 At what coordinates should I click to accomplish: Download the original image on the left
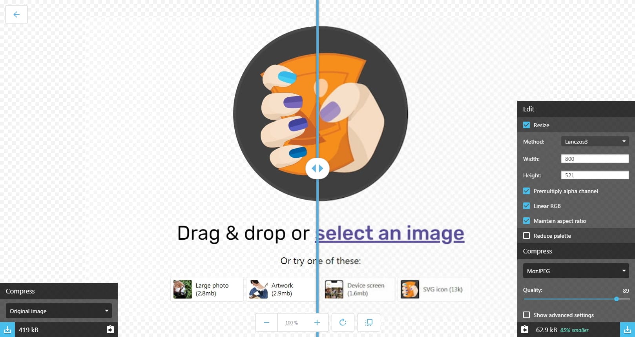[x=7, y=330]
